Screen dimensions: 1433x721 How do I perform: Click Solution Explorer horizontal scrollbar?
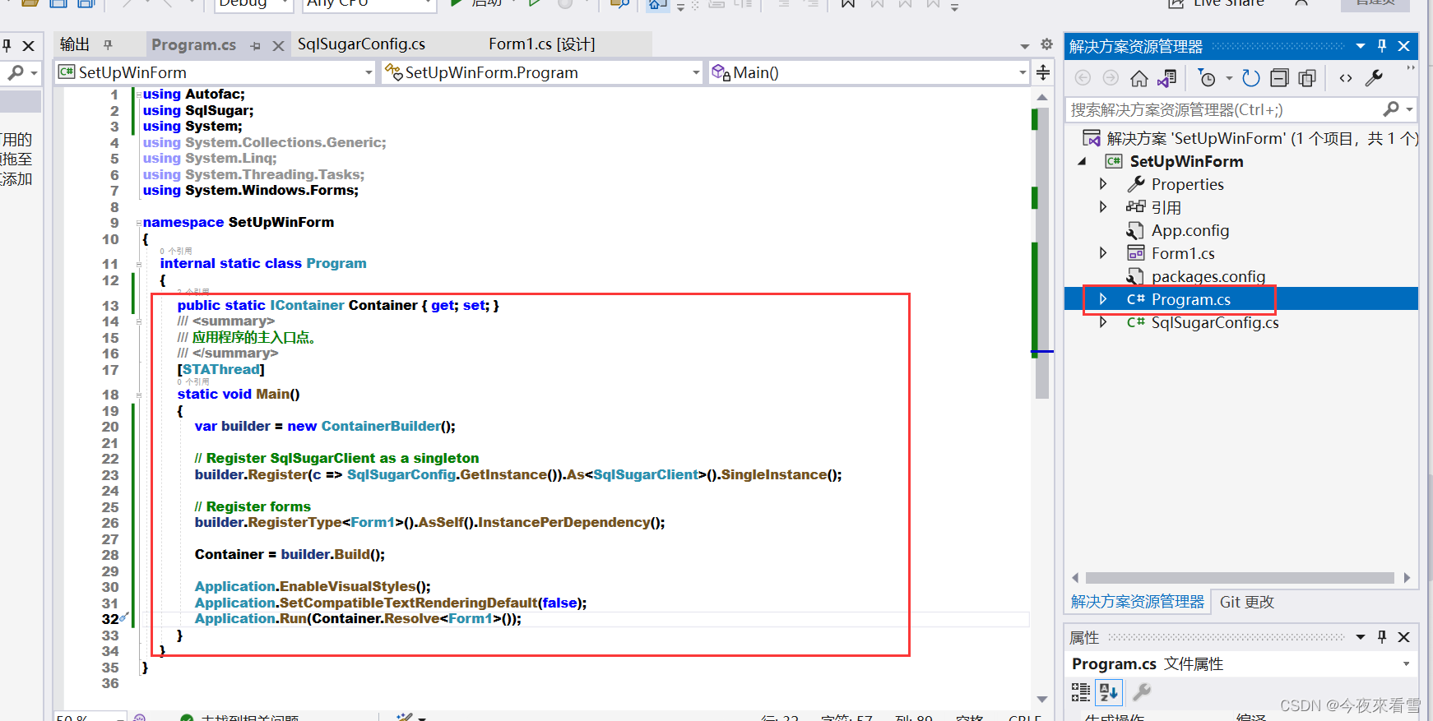point(1240,578)
